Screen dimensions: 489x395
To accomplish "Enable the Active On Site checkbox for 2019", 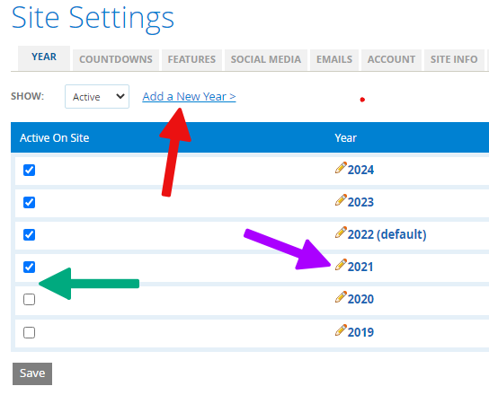I will click(x=29, y=332).
